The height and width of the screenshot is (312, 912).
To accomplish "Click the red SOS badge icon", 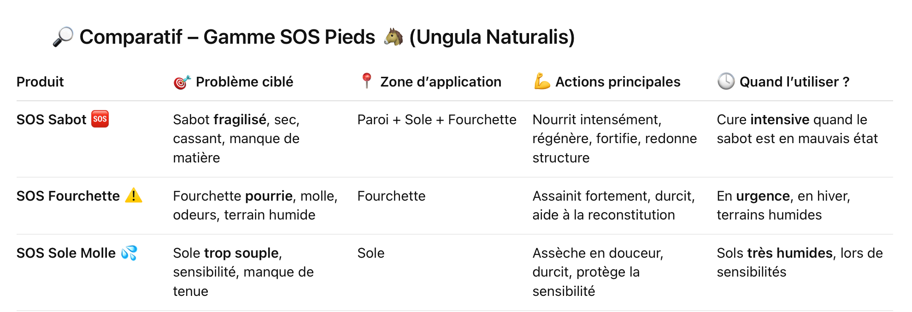I will pyautogui.click(x=100, y=119).
